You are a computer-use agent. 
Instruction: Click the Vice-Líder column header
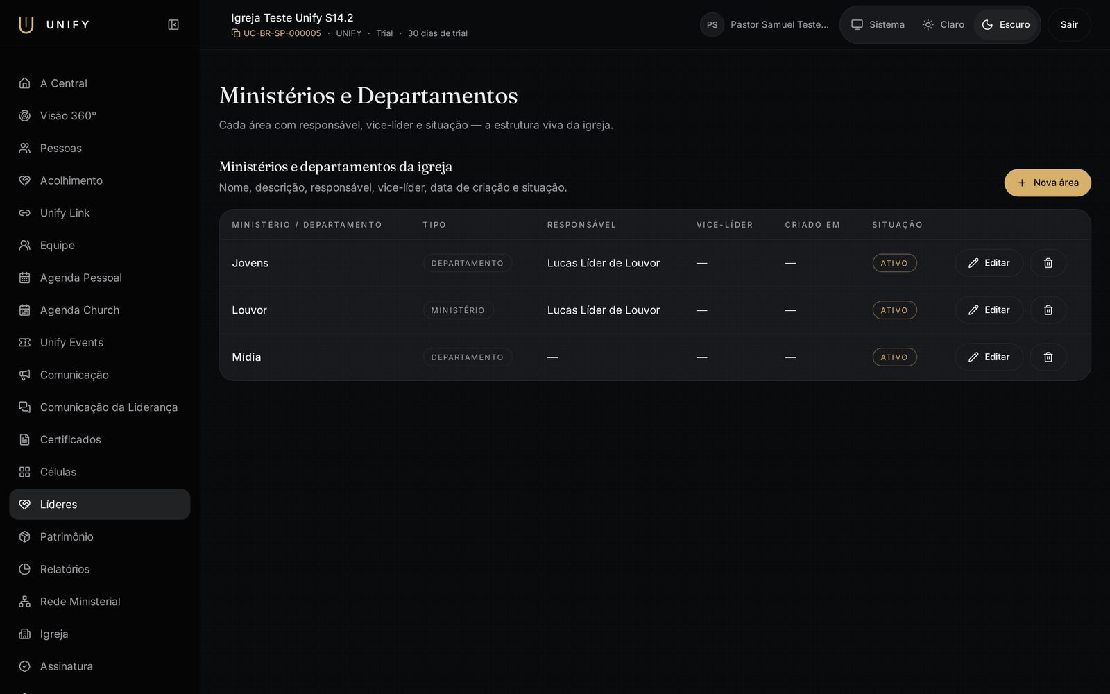tap(724, 225)
